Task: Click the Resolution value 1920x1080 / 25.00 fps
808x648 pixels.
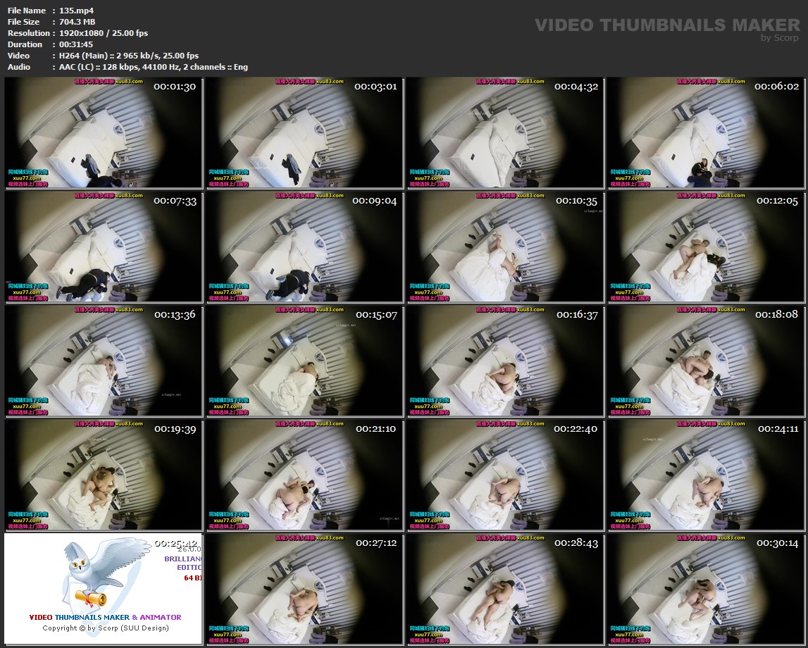Action: pyautogui.click(x=104, y=33)
